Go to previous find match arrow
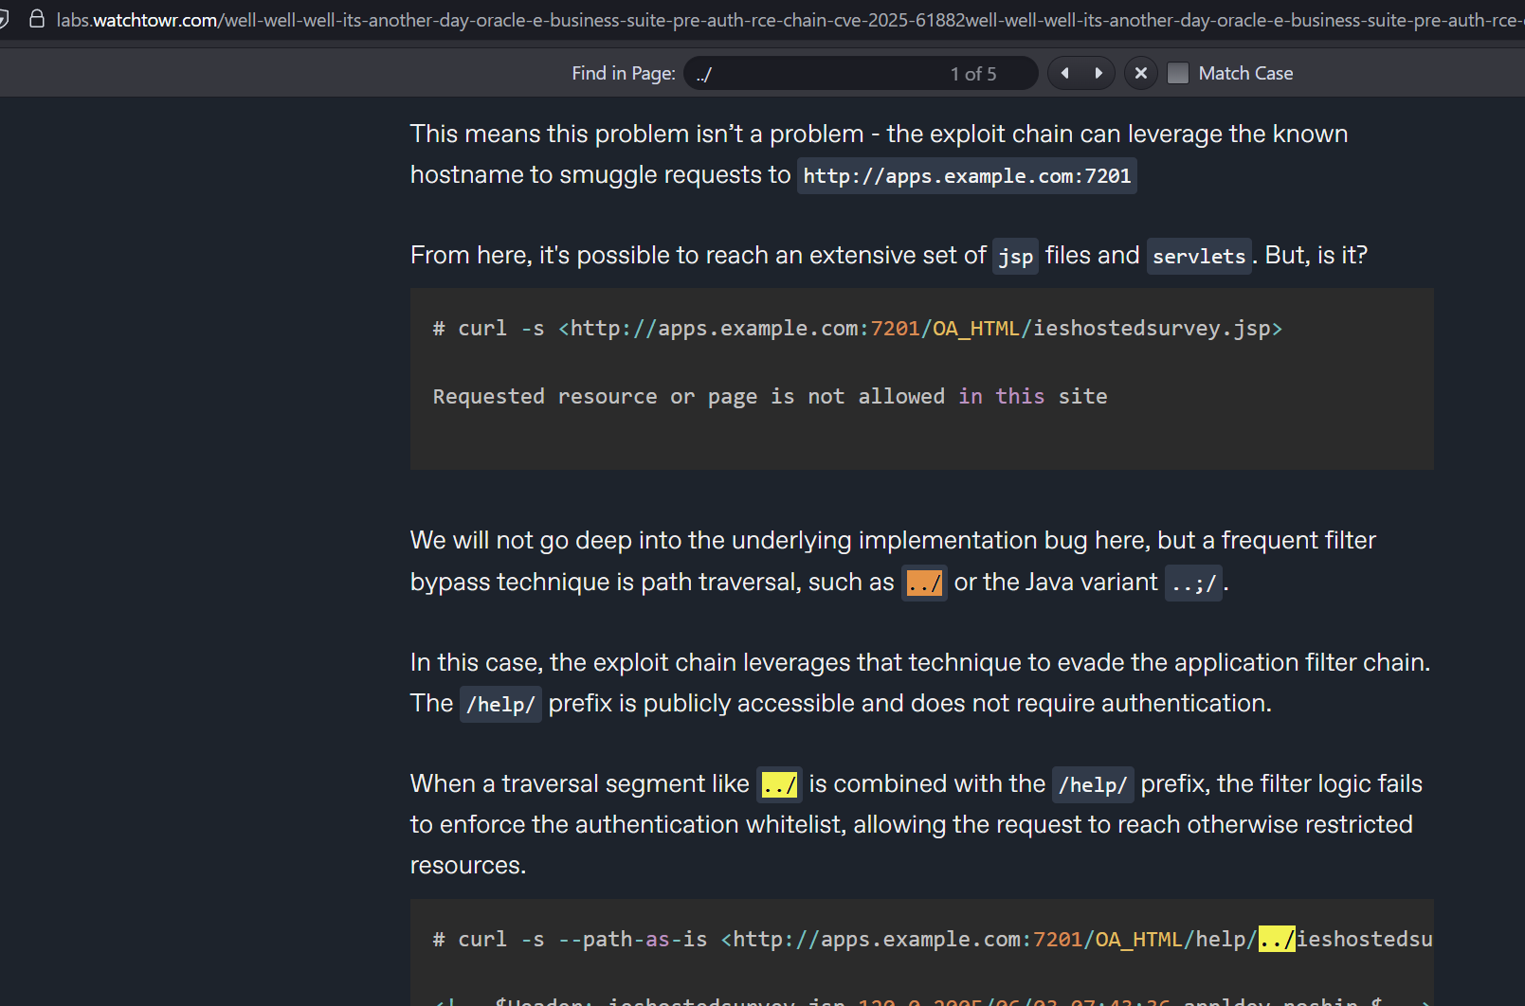The height and width of the screenshot is (1006, 1525). [x=1064, y=73]
